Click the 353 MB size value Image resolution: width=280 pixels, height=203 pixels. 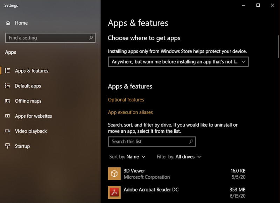click(238, 190)
